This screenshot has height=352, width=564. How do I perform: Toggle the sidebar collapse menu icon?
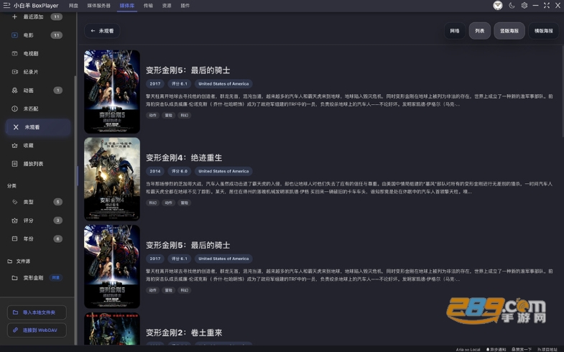(x=6, y=6)
